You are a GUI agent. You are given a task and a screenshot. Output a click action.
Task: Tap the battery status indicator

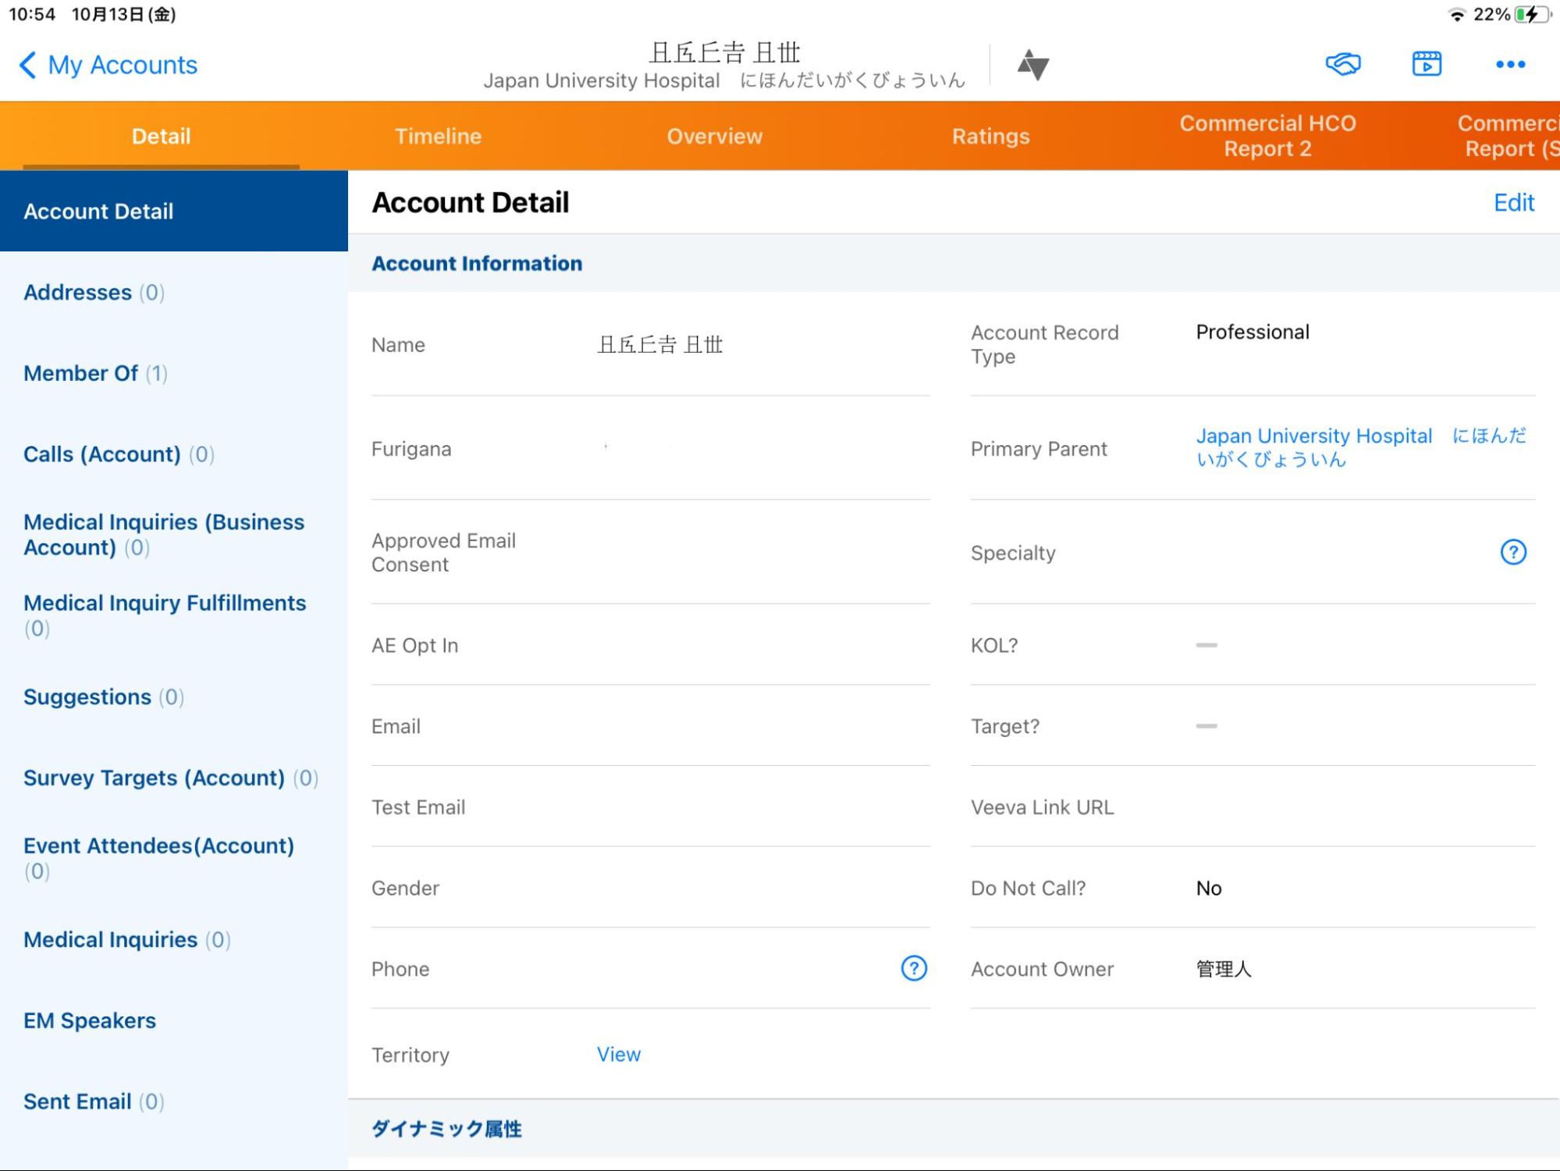point(1533,14)
